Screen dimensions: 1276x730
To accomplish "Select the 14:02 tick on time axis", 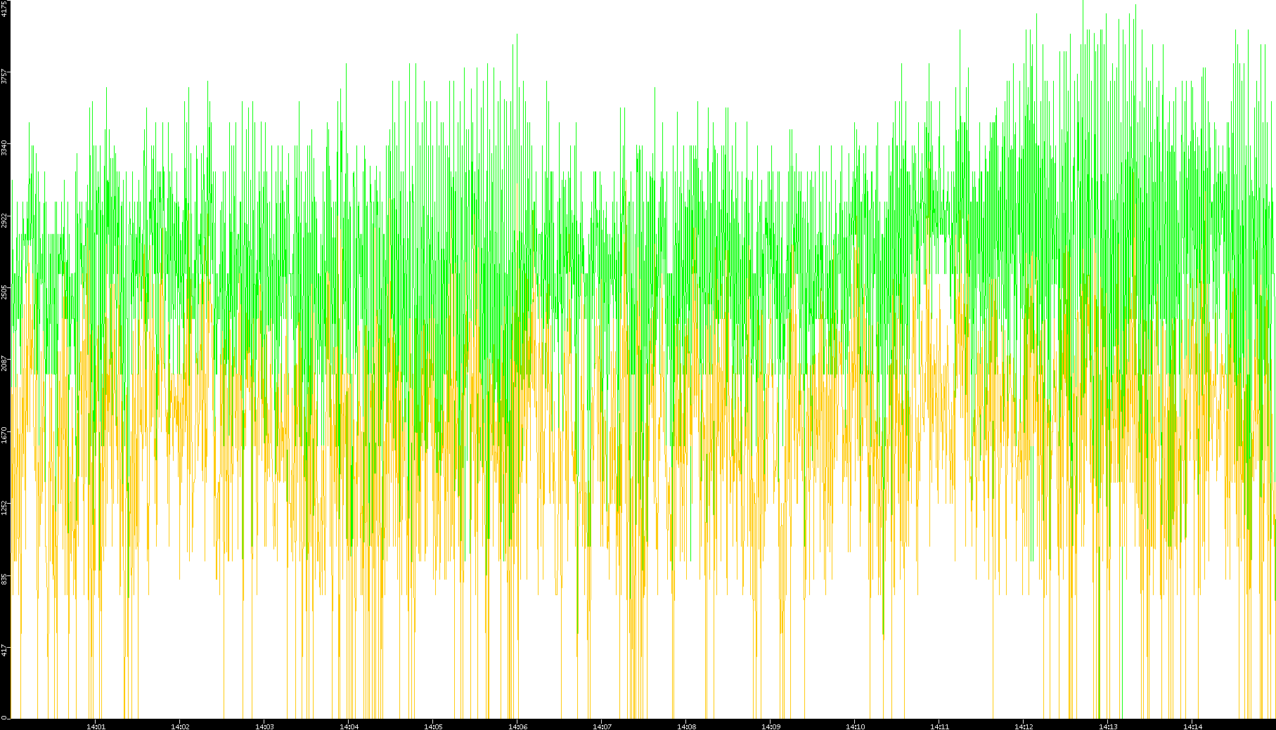I will (180, 726).
